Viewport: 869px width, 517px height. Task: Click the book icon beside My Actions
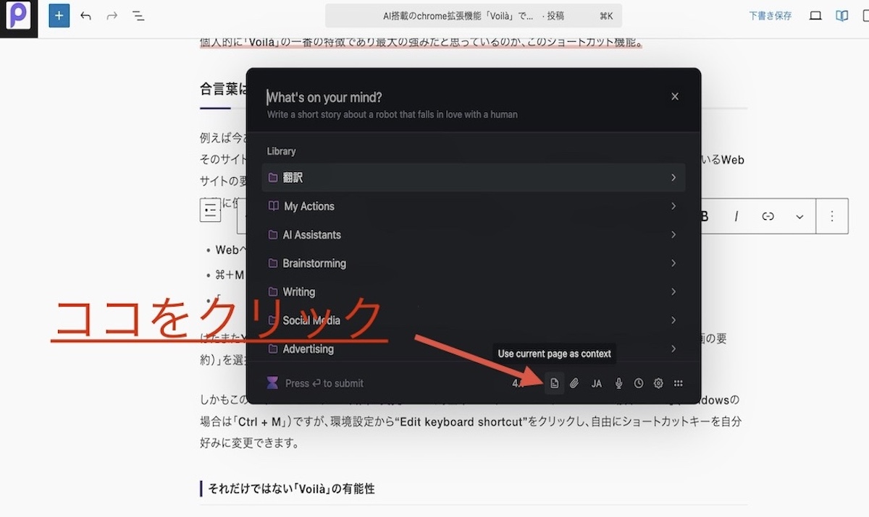(x=273, y=206)
